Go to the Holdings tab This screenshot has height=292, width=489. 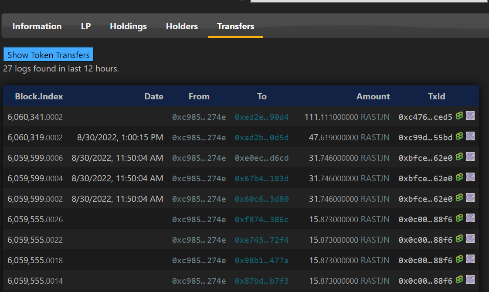coord(128,27)
